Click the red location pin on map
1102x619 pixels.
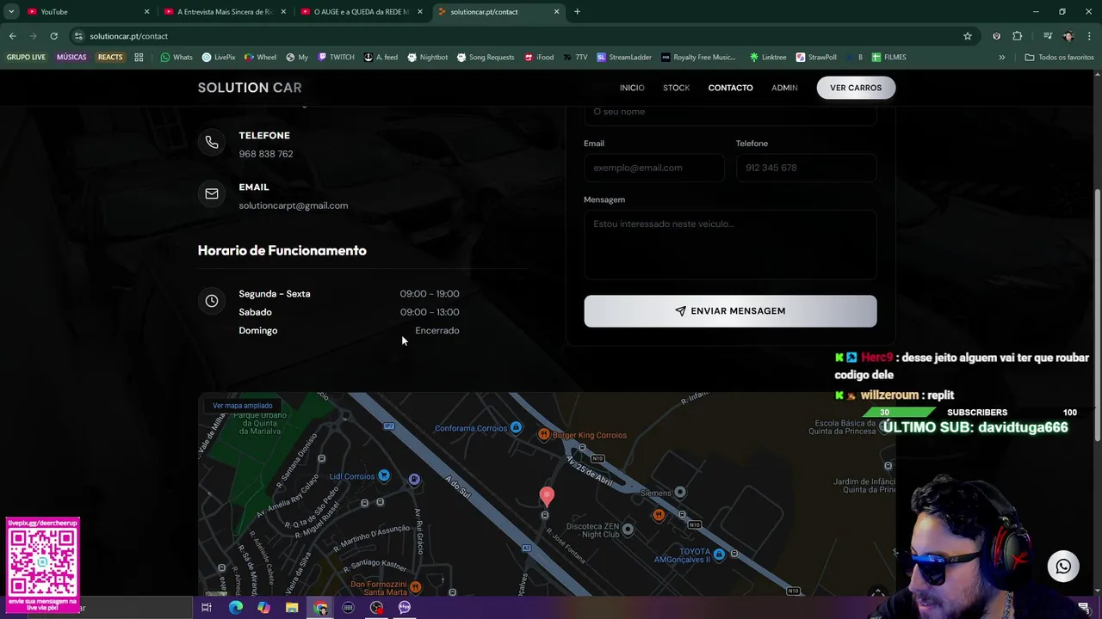[x=547, y=495]
